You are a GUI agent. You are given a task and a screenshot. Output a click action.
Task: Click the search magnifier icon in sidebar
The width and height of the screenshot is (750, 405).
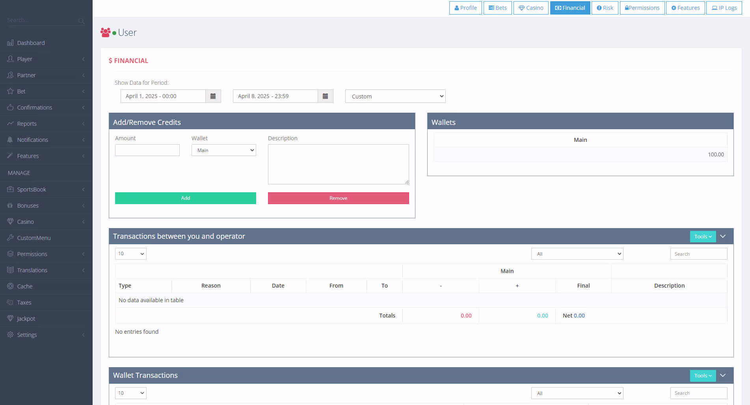click(x=81, y=20)
